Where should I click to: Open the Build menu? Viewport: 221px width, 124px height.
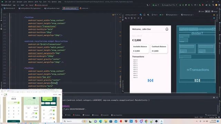pos(36,2)
